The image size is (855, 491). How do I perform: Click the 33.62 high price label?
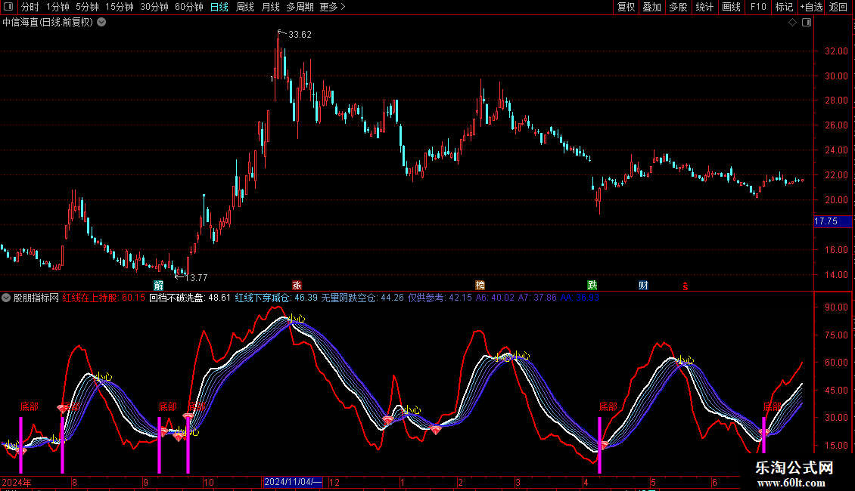click(x=300, y=35)
